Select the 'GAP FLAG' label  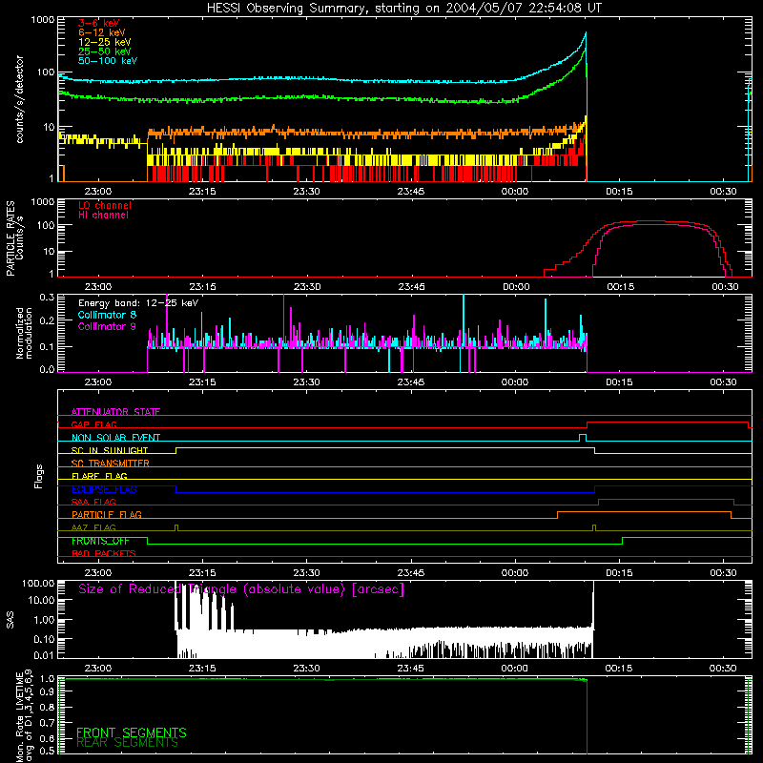click(93, 424)
